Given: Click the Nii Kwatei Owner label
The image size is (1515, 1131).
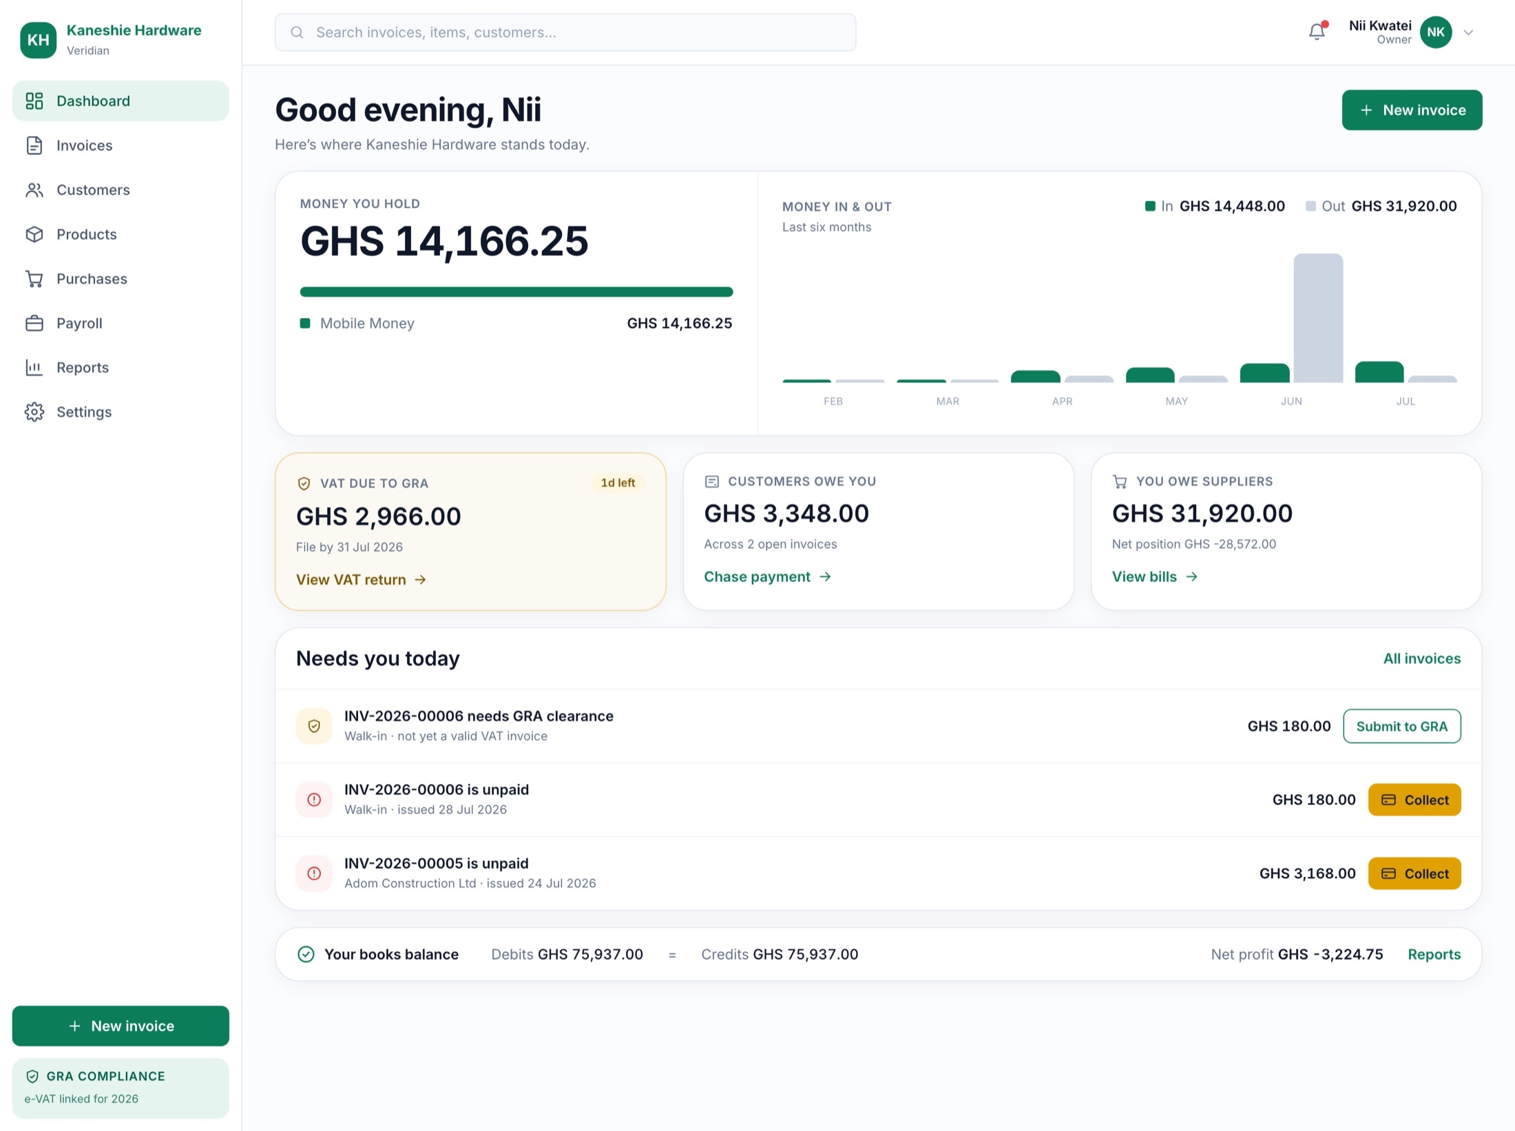Looking at the screenshot, I should point(1380,32).
